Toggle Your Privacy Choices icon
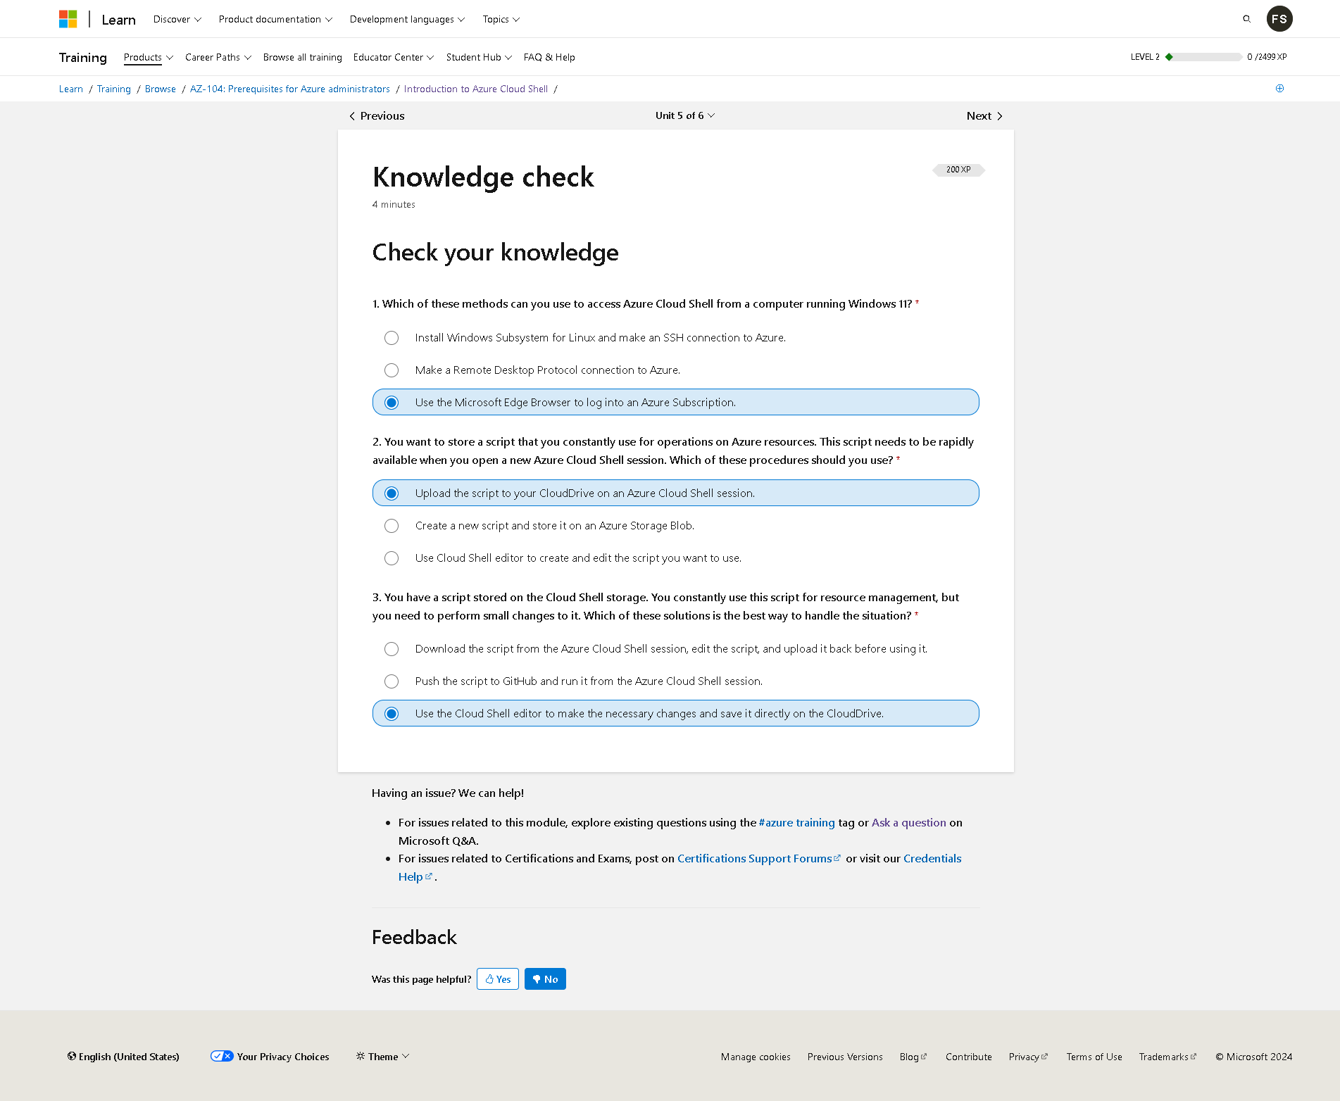Image resolution: width=1340 pixels, height=1101 pixels. click(222, 1056)
